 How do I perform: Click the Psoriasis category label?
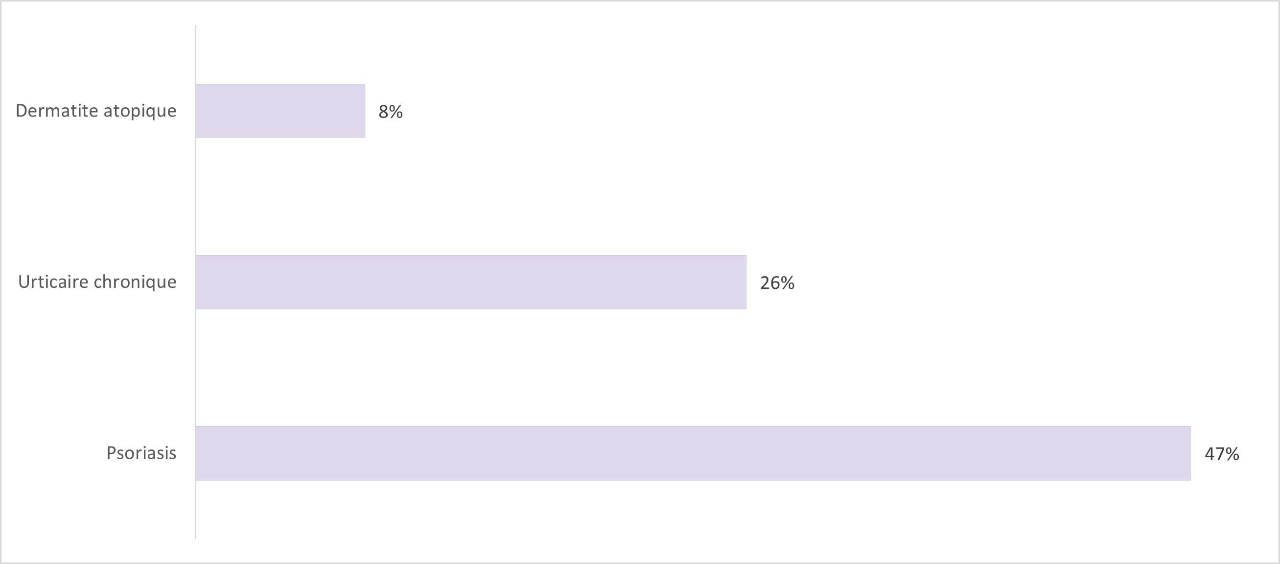click(x=141, y=453)
